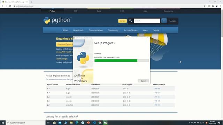Open the PEP link in the 3.8 row
Viewport: 223px width, 125px height.
click(157, 89)
